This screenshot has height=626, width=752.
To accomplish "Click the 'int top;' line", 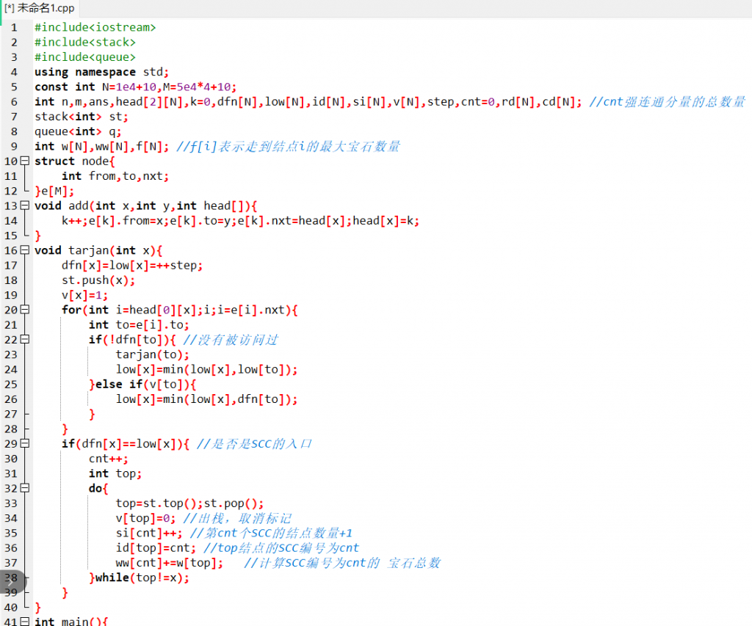I will pyautogui.click(x=115, y=473).
